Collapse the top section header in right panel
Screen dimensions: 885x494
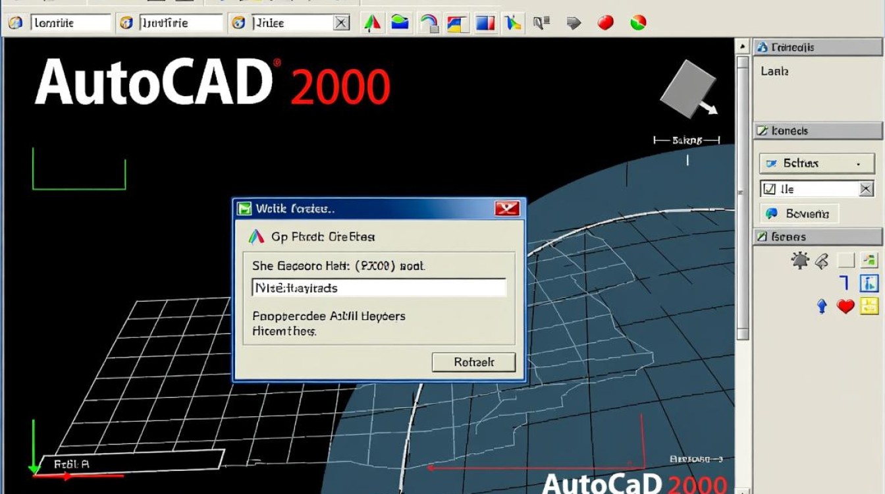coord(817,47)
